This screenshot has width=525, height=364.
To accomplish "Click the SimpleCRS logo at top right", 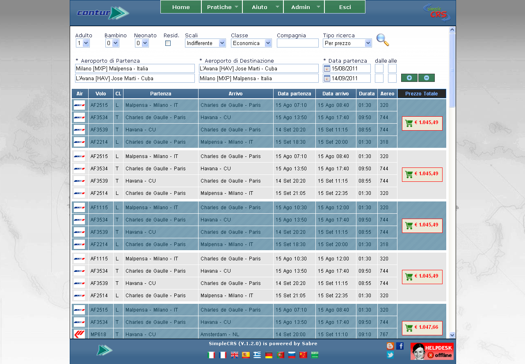I will click(437, 13).
